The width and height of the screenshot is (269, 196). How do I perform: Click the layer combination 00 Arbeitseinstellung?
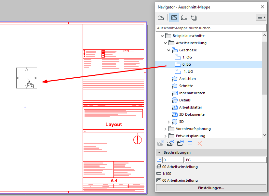click(x=180, y=167)
